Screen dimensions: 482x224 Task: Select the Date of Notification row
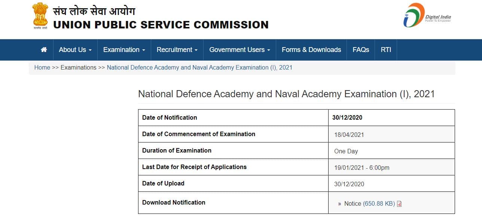pos(296,117)
